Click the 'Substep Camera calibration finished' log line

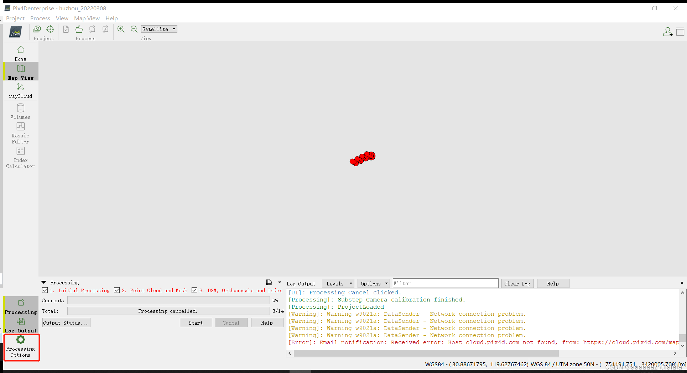(377, 300)
